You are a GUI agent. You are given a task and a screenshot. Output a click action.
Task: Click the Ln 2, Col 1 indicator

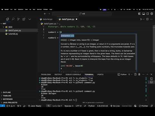click(x=57, y=106)
